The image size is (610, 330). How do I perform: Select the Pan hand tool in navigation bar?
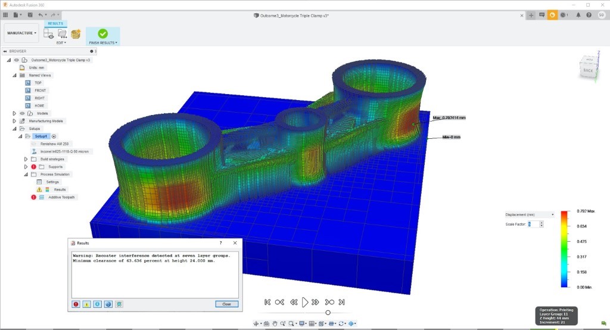[275, 323]
